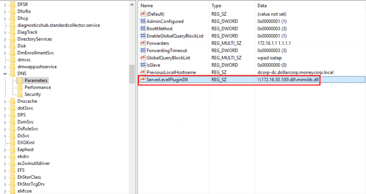The image size is (366, 194).
Task: Click the wpad isatap data value
Action: point(269,58)
